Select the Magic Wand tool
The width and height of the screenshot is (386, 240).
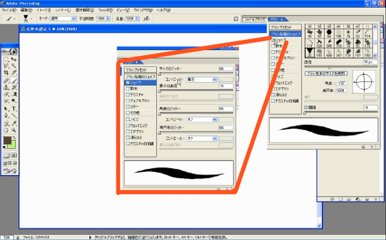(x=14, y=66)
